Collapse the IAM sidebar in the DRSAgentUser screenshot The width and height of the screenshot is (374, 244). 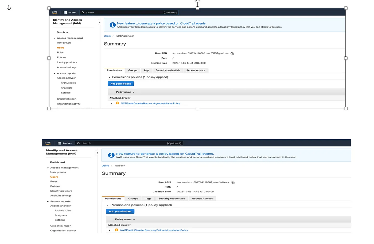click(100, 22)
